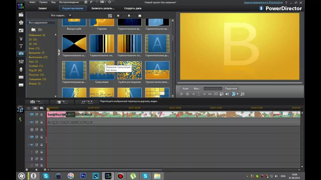Apply transition to all video tracks icon
Image resolution: width=321 pixels, height=180 pixels.
click(x=37, y=102)
